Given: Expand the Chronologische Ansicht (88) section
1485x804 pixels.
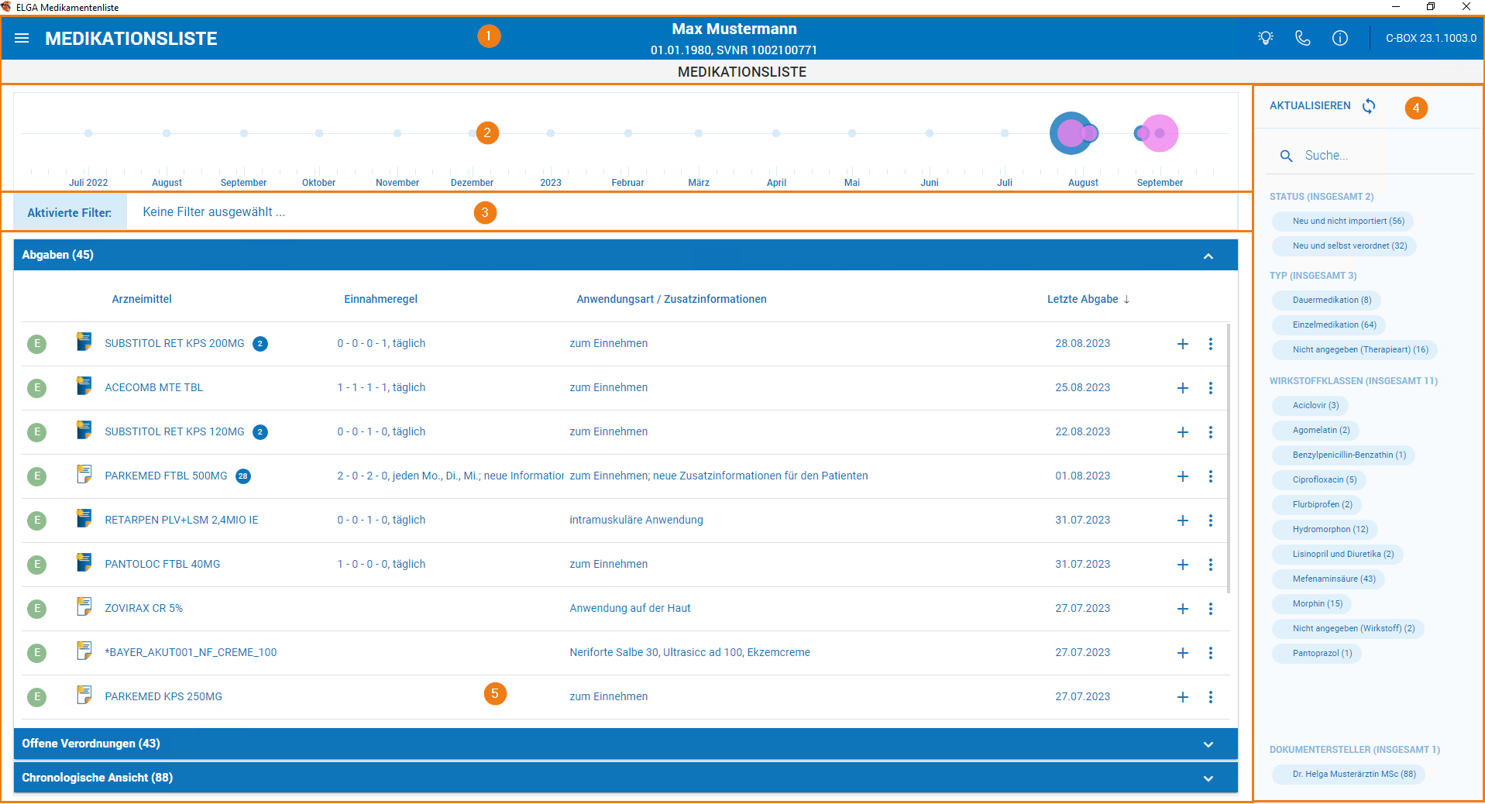Looking at the screenshot, I should pos(1208,778).
